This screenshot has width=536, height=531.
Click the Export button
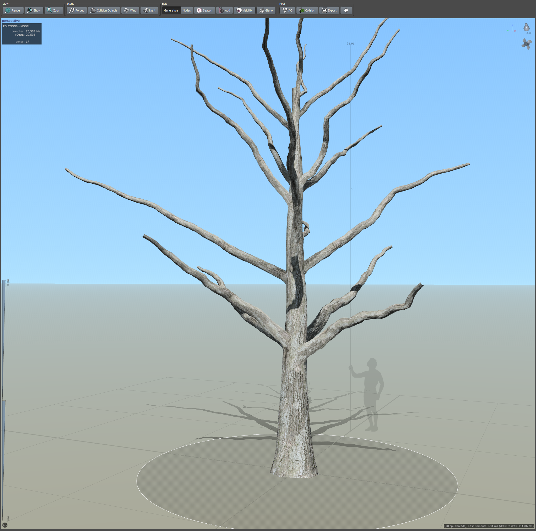point(329,10)
